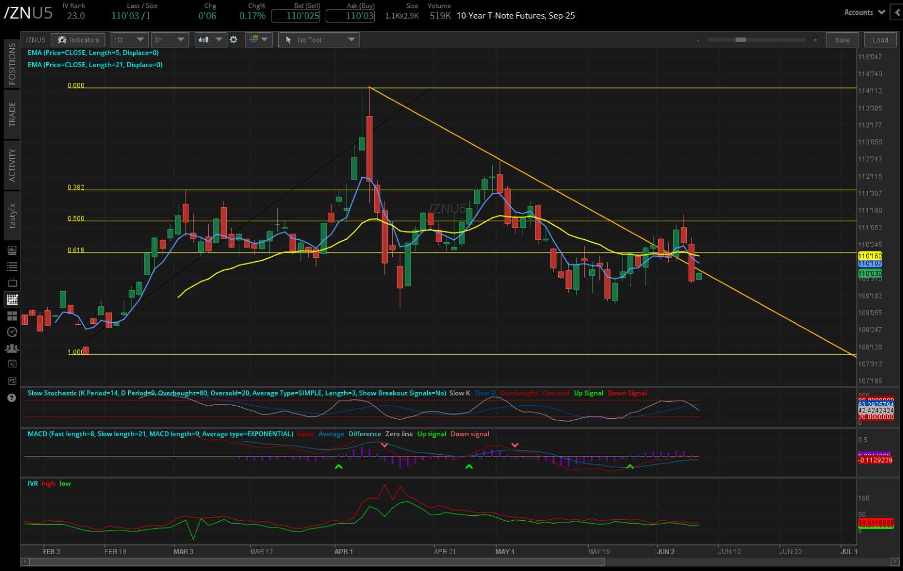Toggle MACD Up signal display

[x=432, y=434]
